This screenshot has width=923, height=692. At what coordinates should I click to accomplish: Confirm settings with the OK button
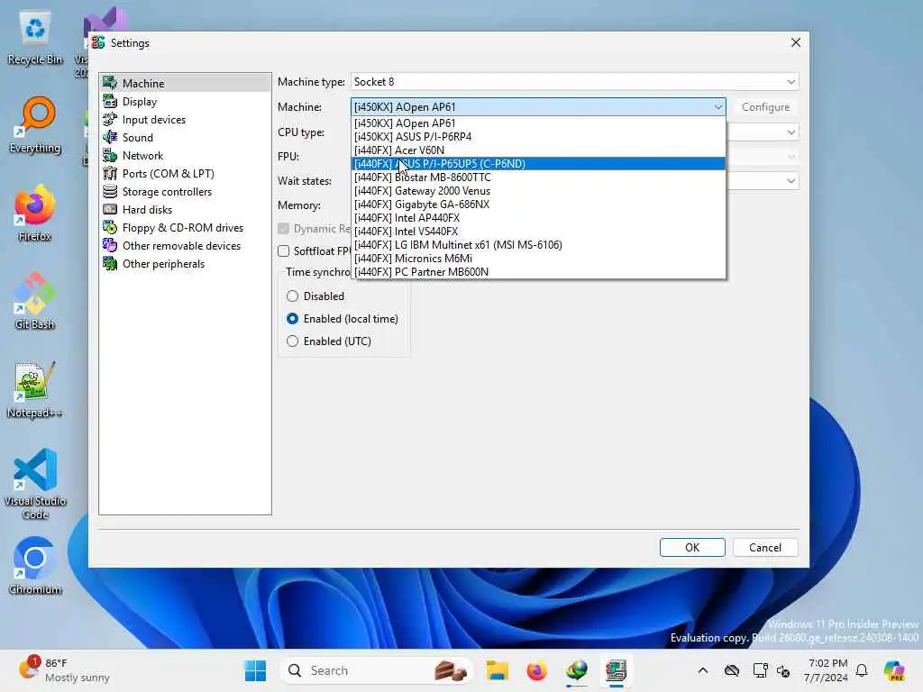point(692,547)
